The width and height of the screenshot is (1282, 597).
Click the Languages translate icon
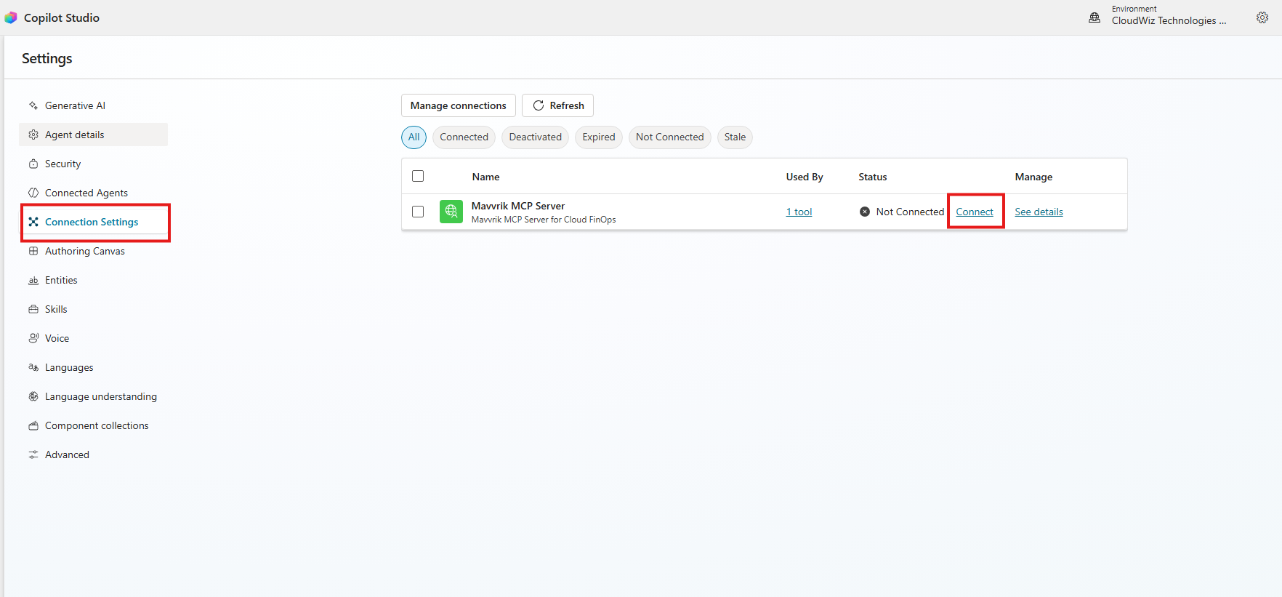pos(33,367)
